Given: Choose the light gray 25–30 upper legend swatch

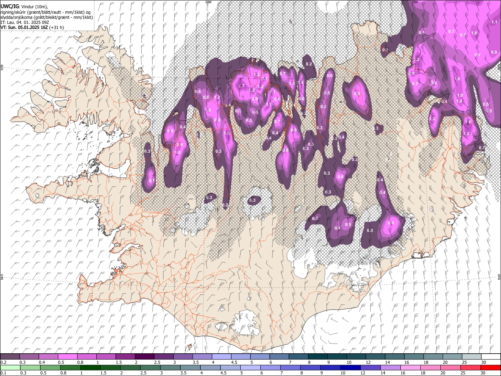Looking at the screenshot, I should [471, 357].
